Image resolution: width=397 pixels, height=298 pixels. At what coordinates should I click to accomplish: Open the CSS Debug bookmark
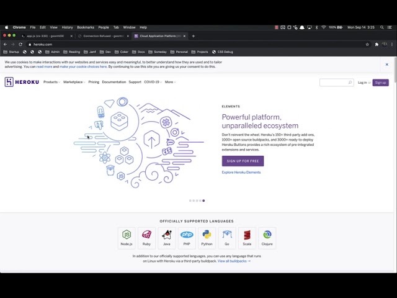(223, 52)
